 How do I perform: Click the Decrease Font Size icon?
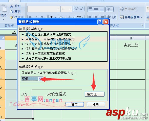(81, 9)
